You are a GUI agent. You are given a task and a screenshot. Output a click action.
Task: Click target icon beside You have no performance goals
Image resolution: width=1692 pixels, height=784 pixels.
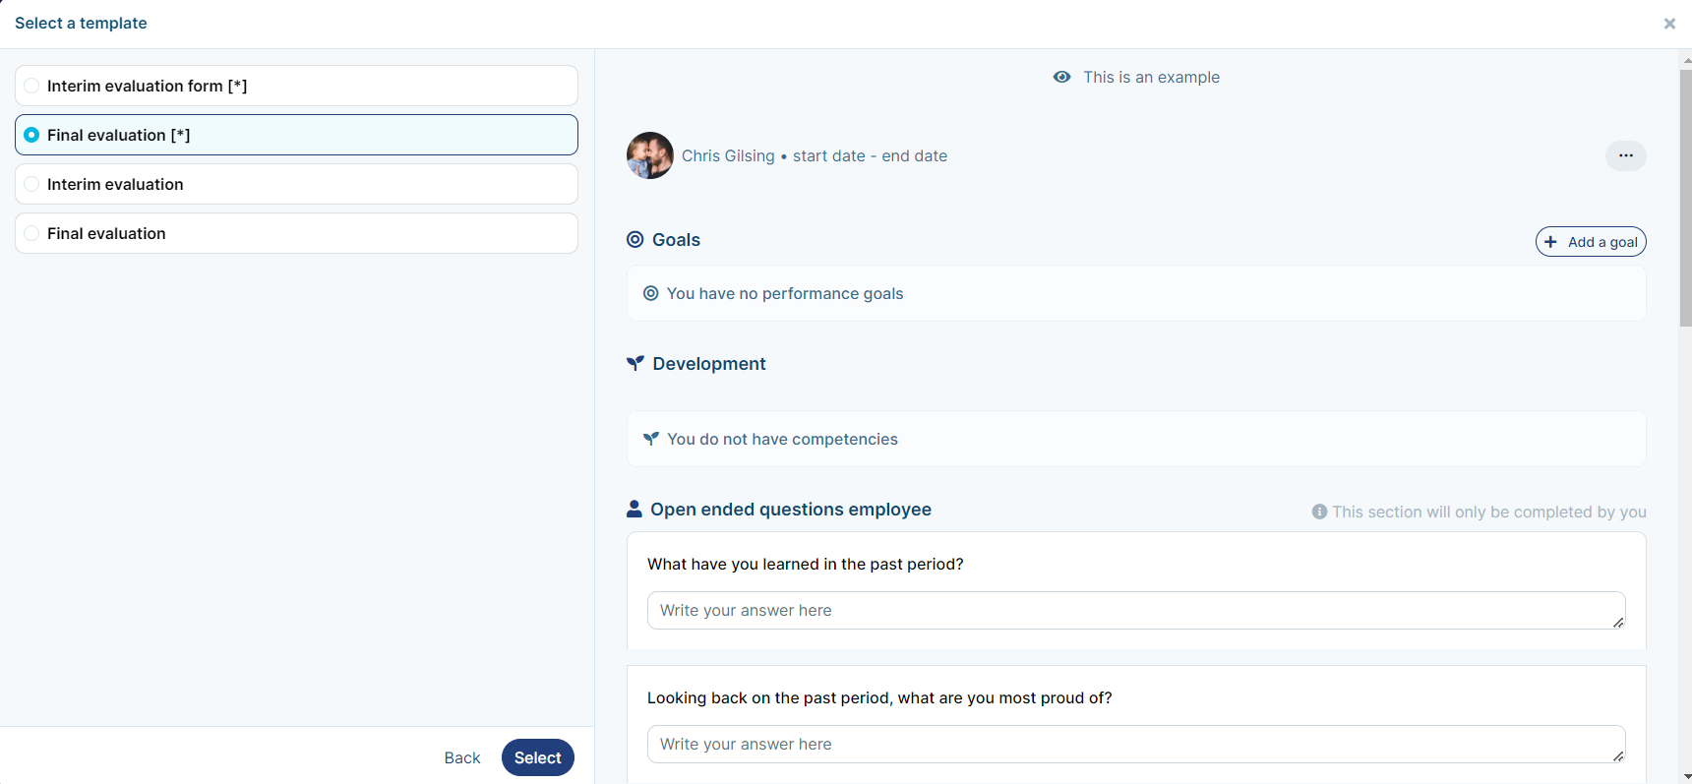point(650,293)
